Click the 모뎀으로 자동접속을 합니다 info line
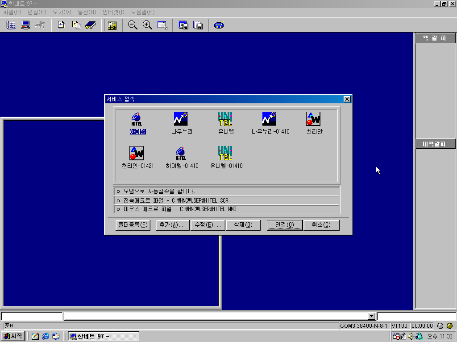This screenshot has height=342, width=457. (x=227, y=191)
